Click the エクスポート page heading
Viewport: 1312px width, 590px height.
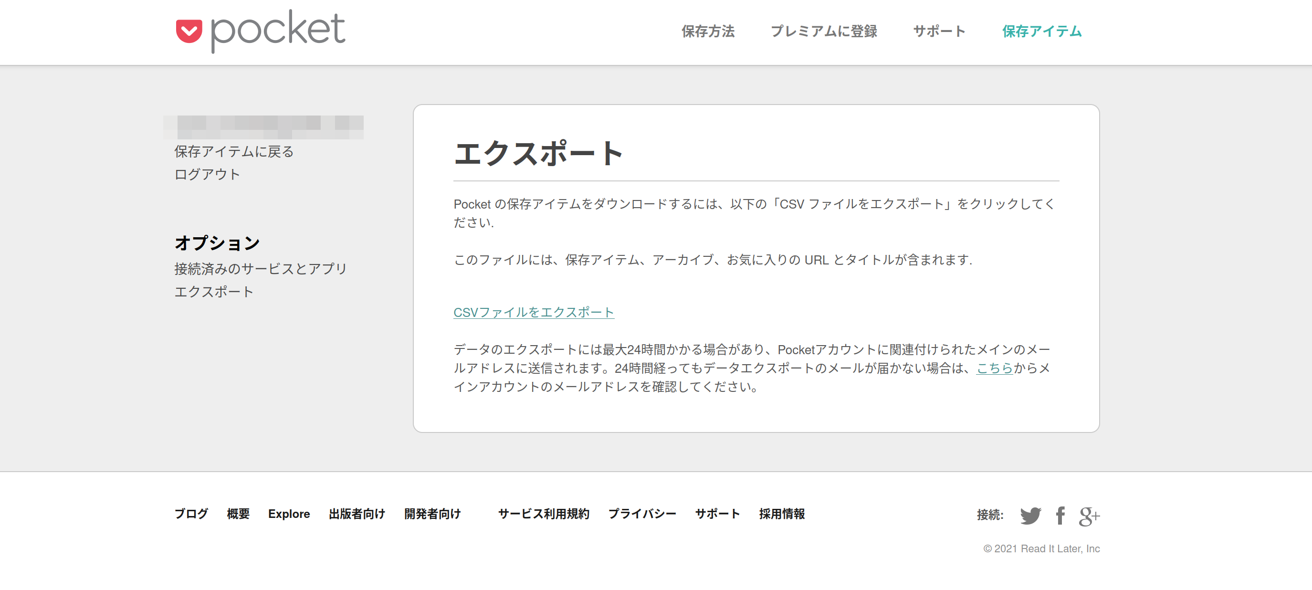538,153
